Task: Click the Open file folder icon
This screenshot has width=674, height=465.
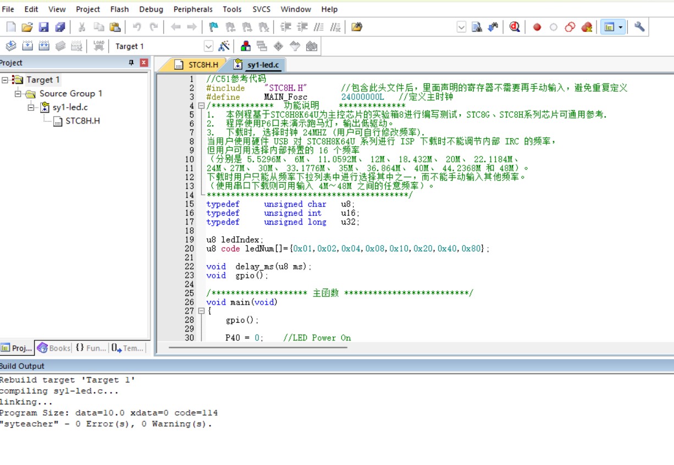Action: [x=27, y=27]
